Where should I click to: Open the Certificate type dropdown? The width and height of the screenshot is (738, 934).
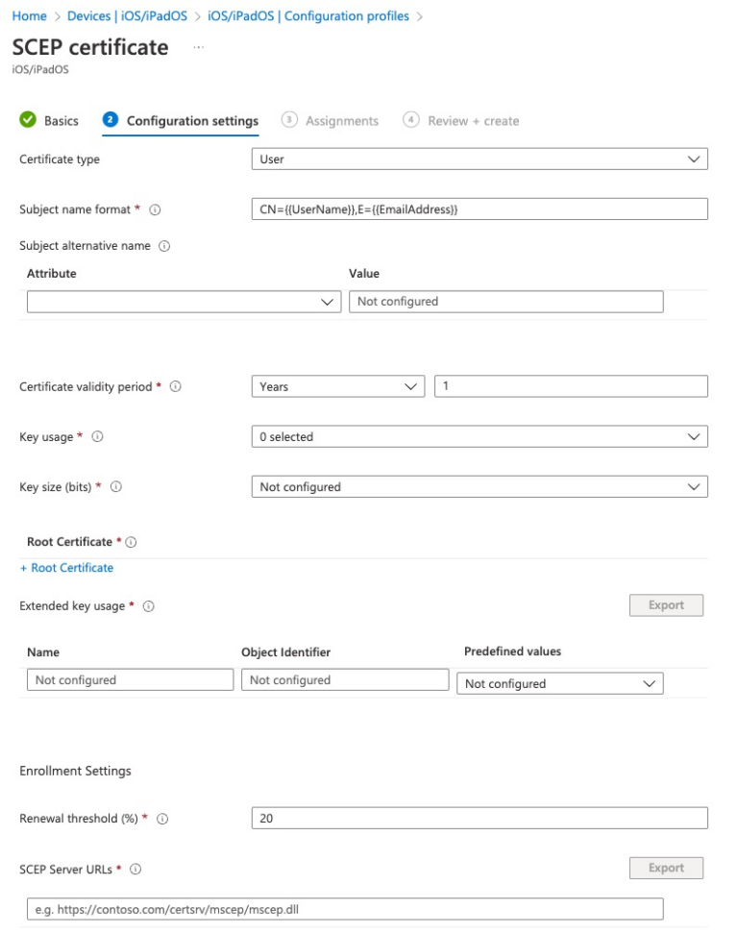[479, 160]
